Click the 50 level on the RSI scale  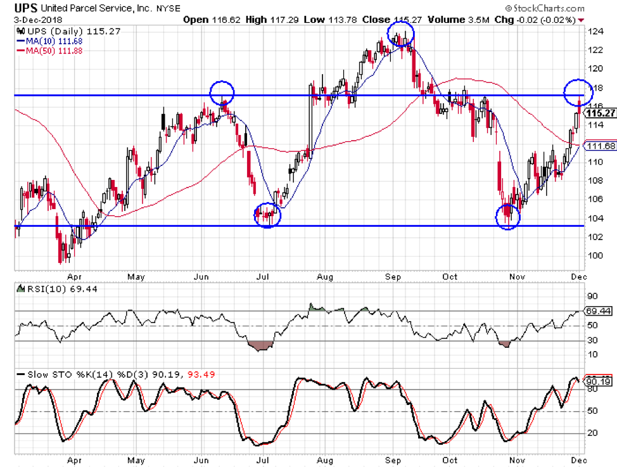pos(592,326)
